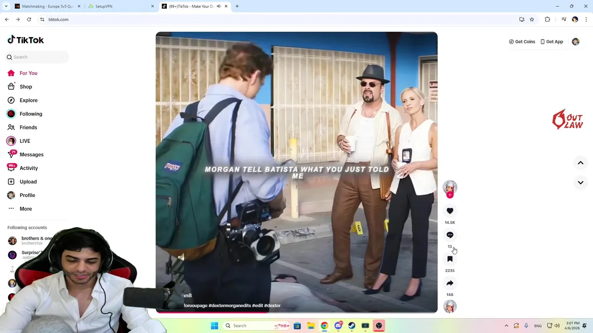The height and width of the screenshot is (333, 593).
Task: Click the Get App button
Action: 552,42
